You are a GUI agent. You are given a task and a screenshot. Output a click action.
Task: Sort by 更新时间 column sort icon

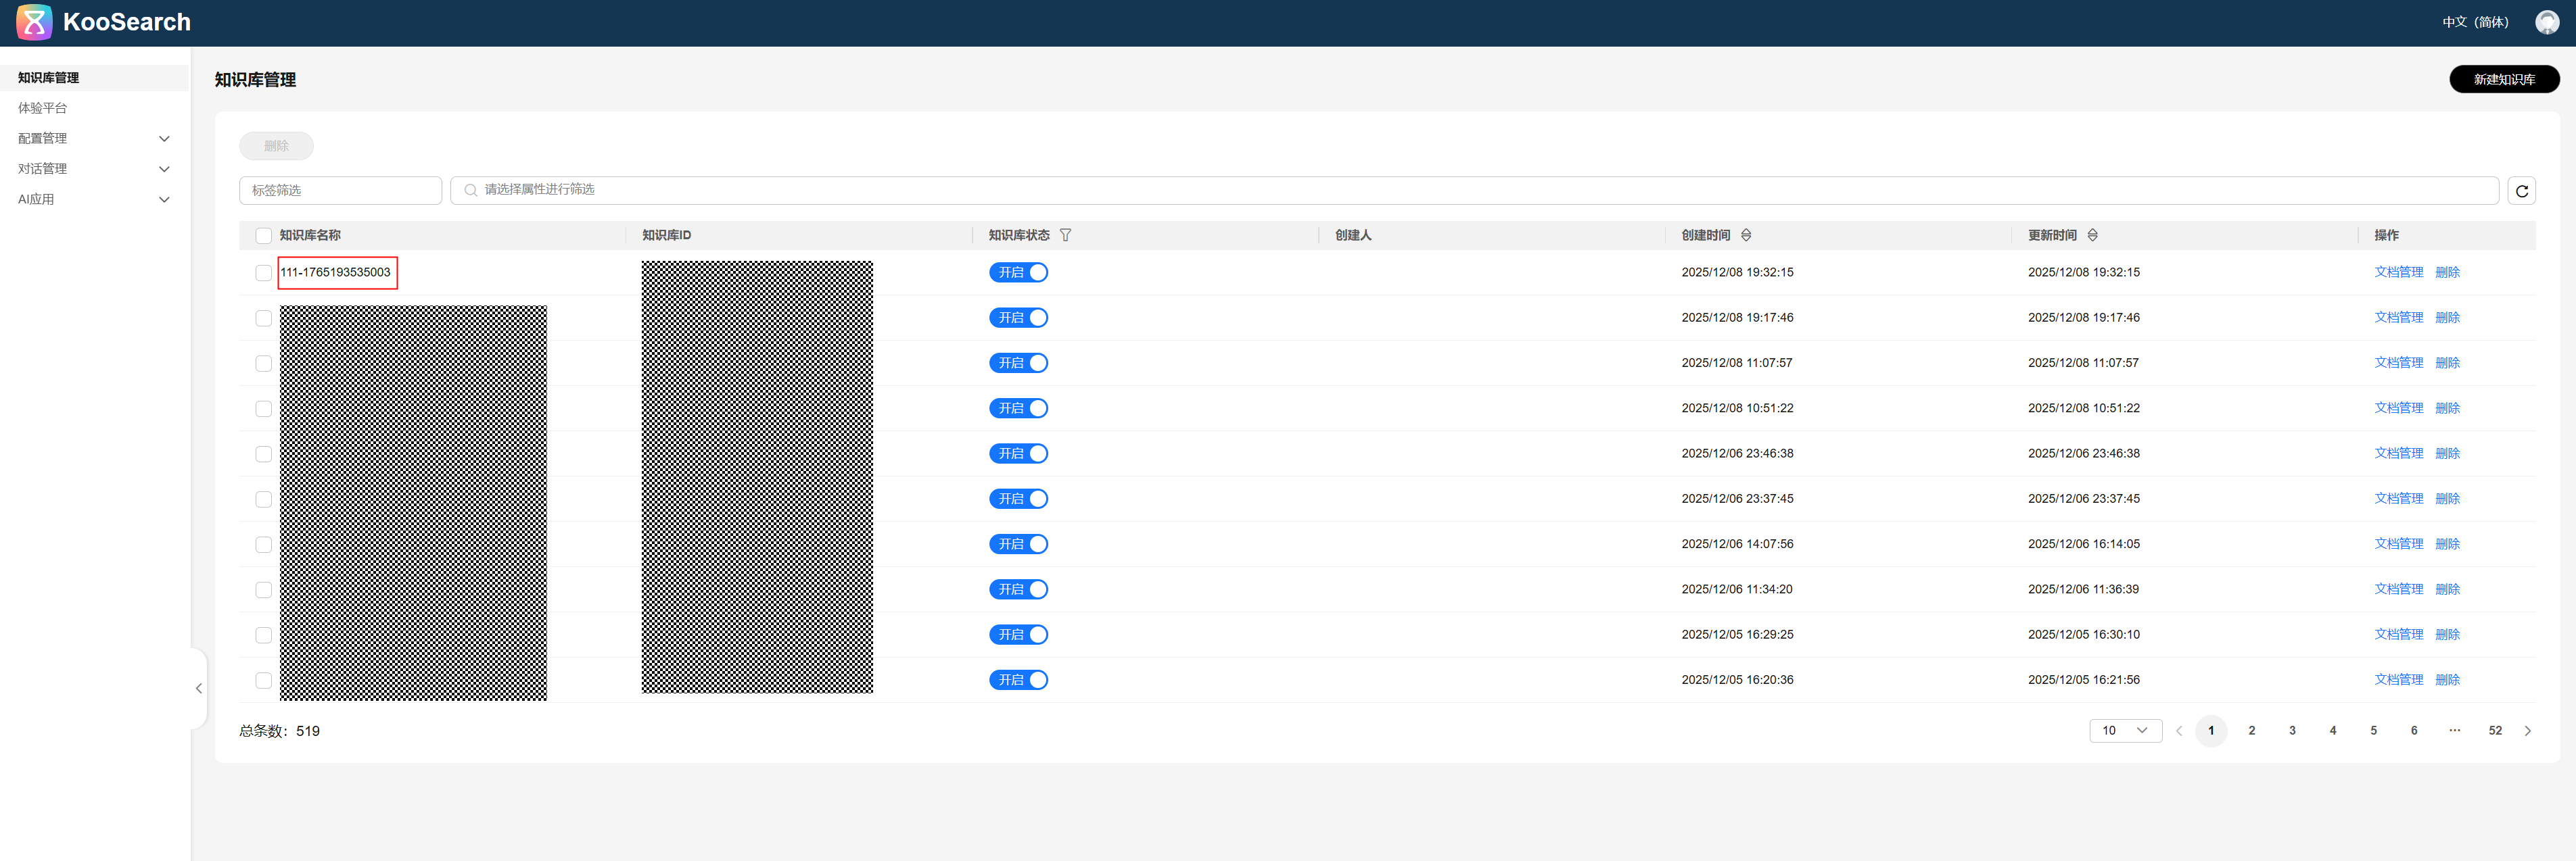(x=2092, y=236)
